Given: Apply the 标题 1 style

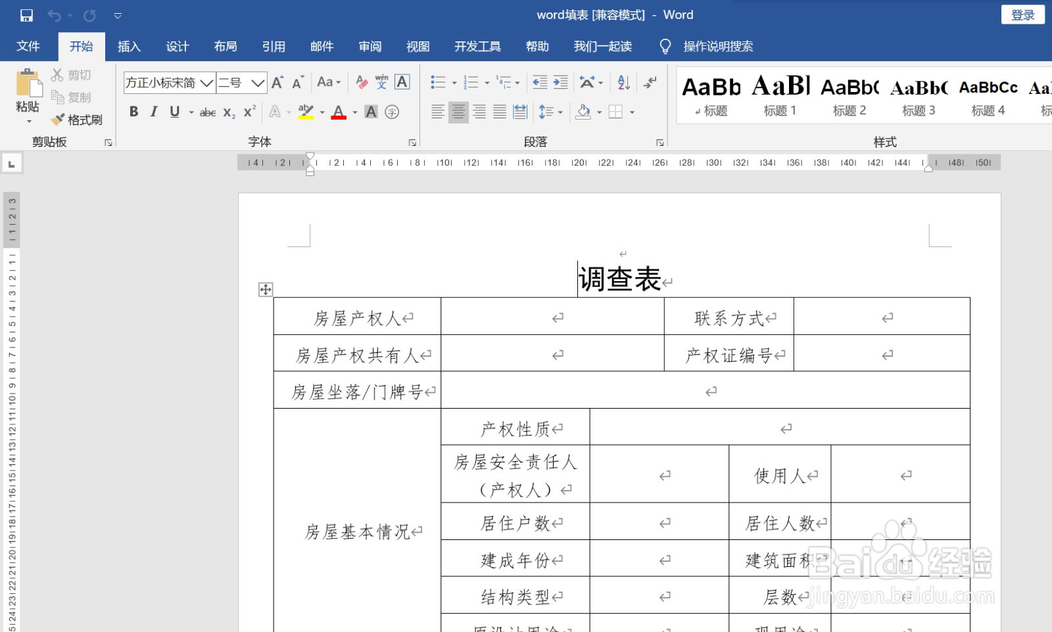Looking at the screenshot, I should coord(780,95).
